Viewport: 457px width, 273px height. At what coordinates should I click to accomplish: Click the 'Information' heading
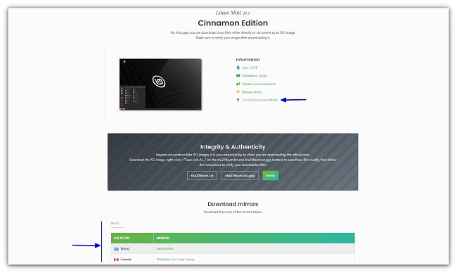click(x=247, y=60)
